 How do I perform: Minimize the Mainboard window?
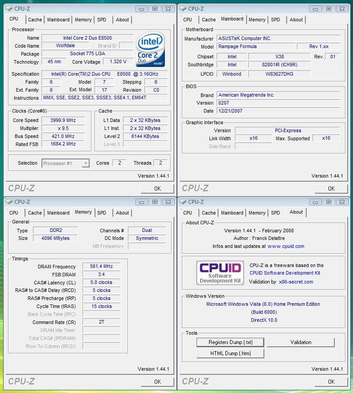pos(316,9)
